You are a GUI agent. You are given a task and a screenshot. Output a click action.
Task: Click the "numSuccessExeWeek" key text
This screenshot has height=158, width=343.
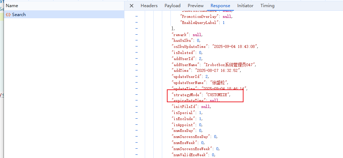pos(192,149)
